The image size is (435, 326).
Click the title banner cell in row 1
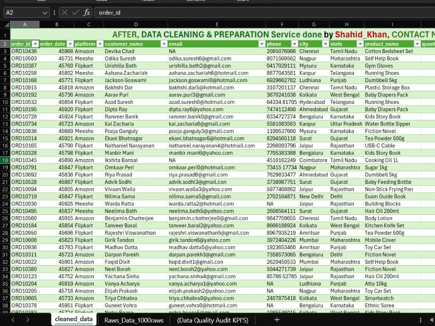223,34
